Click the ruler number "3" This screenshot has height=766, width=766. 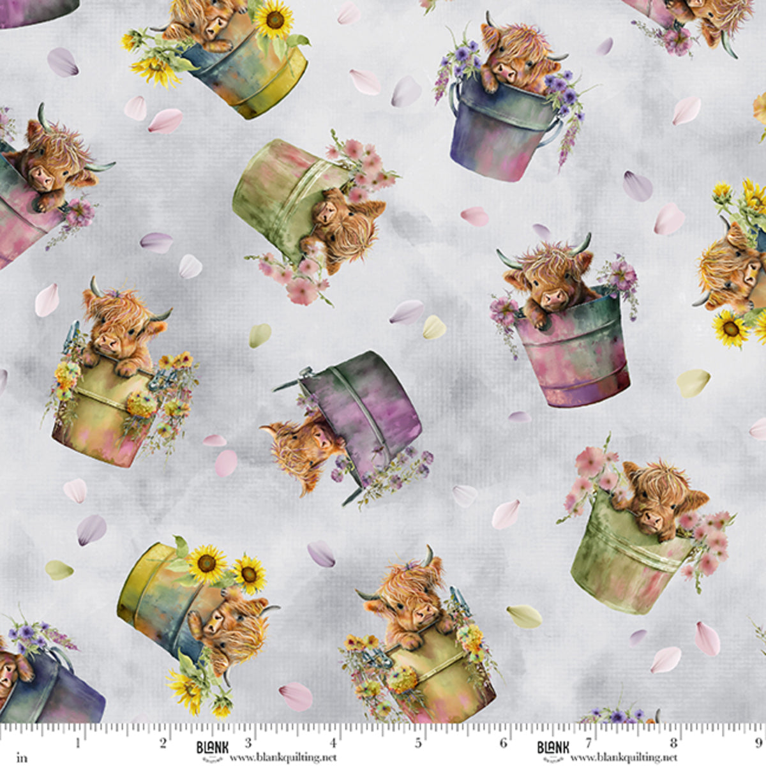click(x=248, y=743)
